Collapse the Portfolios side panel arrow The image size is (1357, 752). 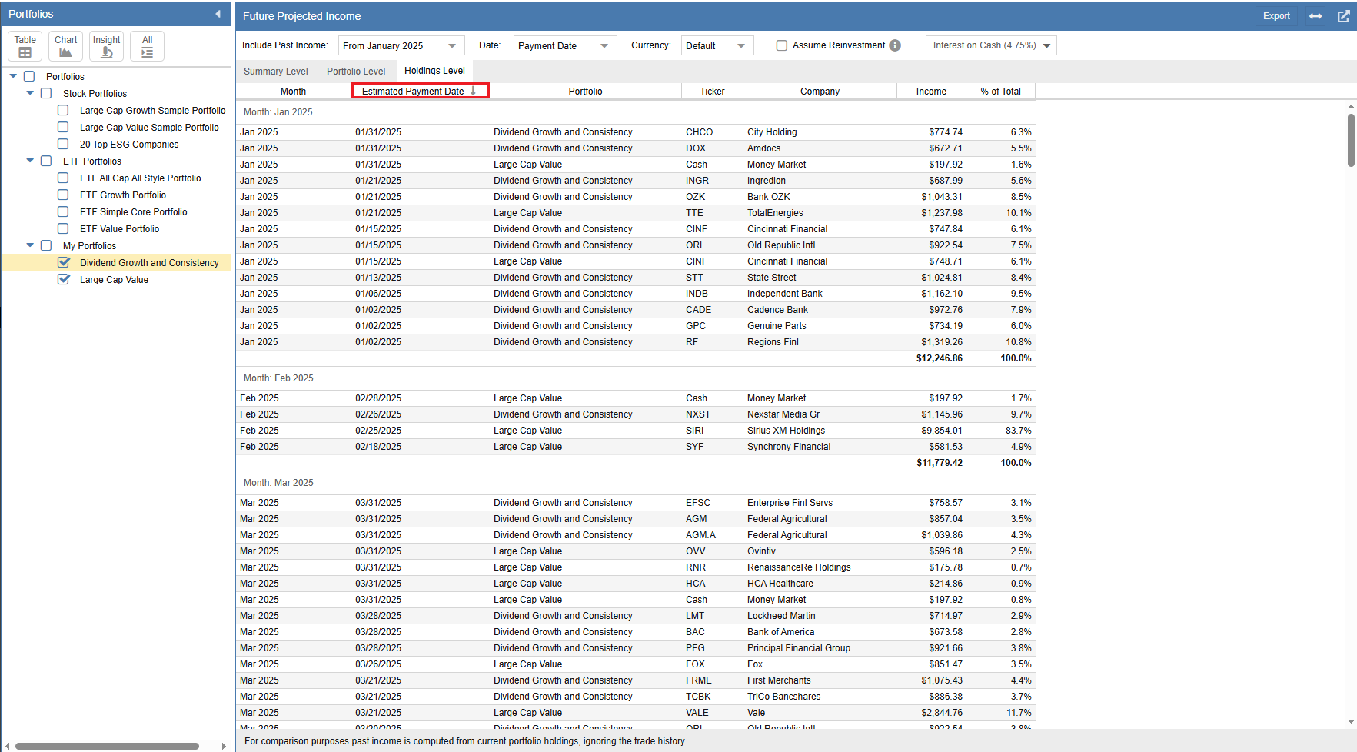(x=218, y=14)
